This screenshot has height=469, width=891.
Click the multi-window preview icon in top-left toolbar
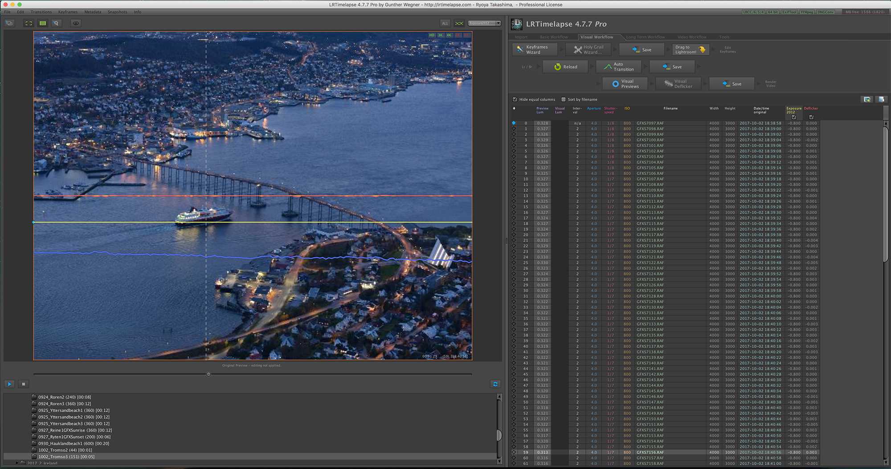pyautogui.click(x=9, y=23)
